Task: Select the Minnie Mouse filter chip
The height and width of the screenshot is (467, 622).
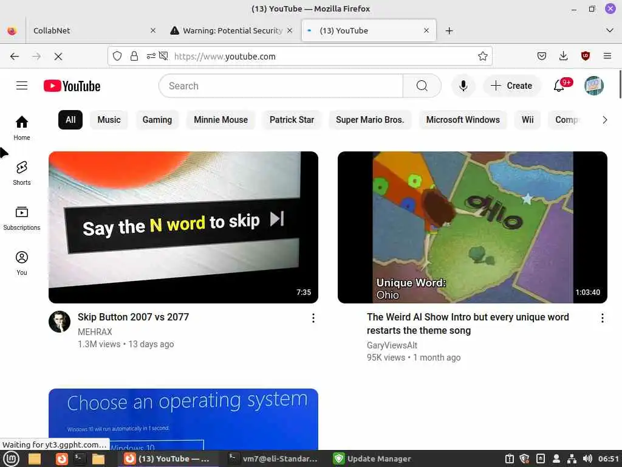Action: [220, 120]
